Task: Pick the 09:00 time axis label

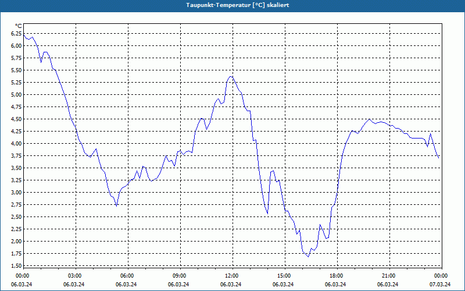Action: point(179,276)
